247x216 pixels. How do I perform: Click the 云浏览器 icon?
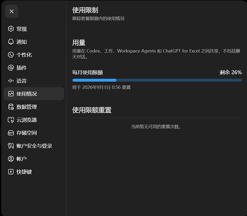coord(11,120)
